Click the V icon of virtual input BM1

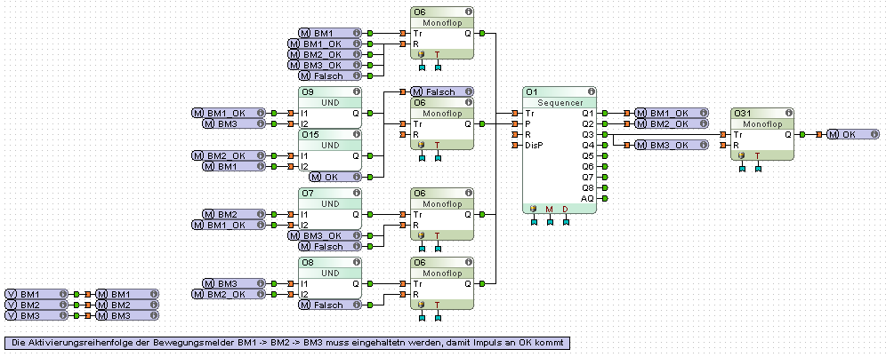coord(12,294)
